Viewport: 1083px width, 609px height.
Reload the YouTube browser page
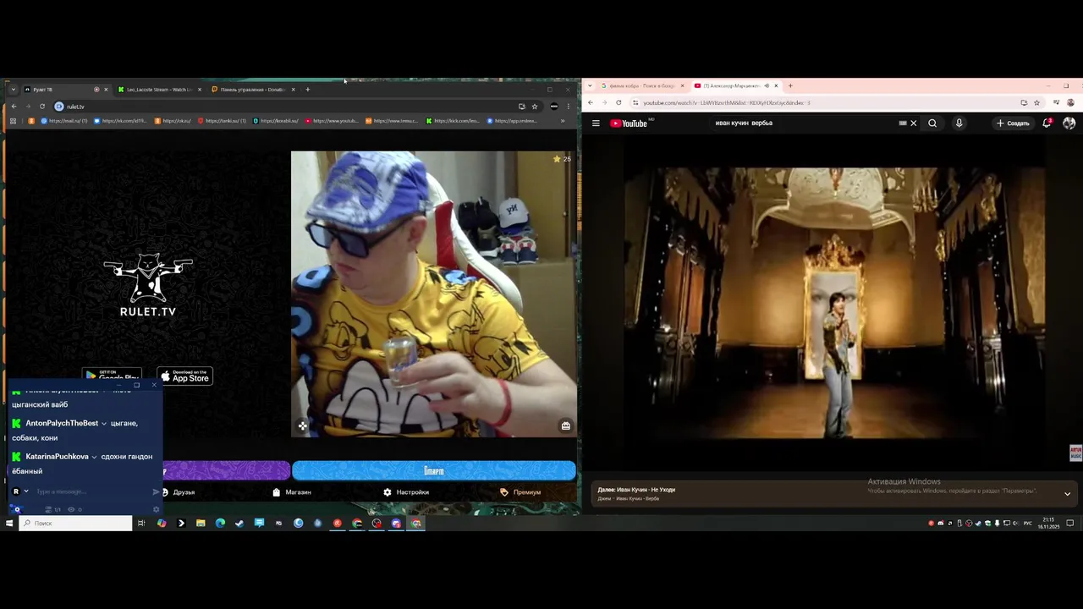click(618, 102)
